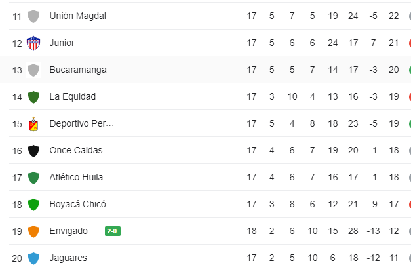Click the green Atlético Huila shield icon
The height and width of the screenshot is (278, 411).
point(33,178)
